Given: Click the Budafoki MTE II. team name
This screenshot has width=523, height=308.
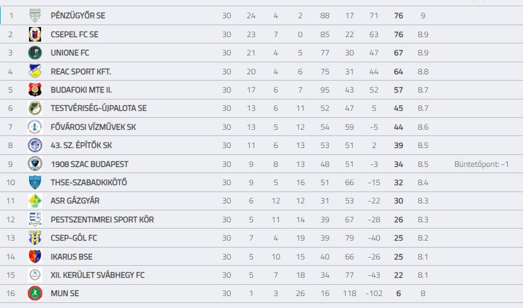Looking at the screenshot, I should point(81,90).
